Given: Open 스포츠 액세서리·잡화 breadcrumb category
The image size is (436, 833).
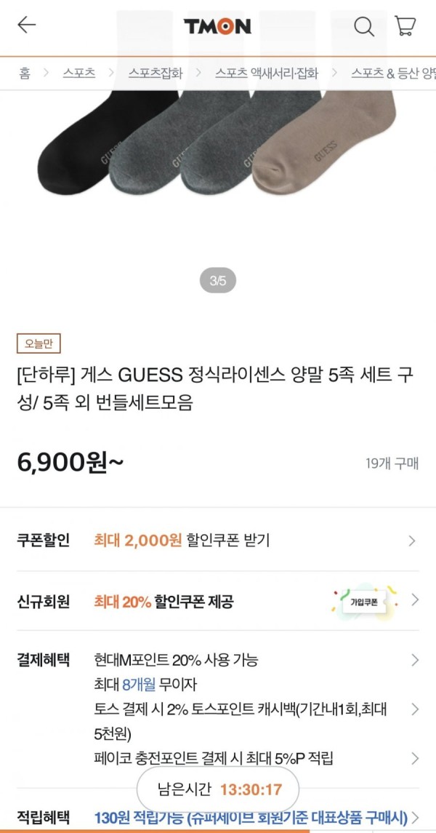Looking at the screenshot, I should click(267, 73).
